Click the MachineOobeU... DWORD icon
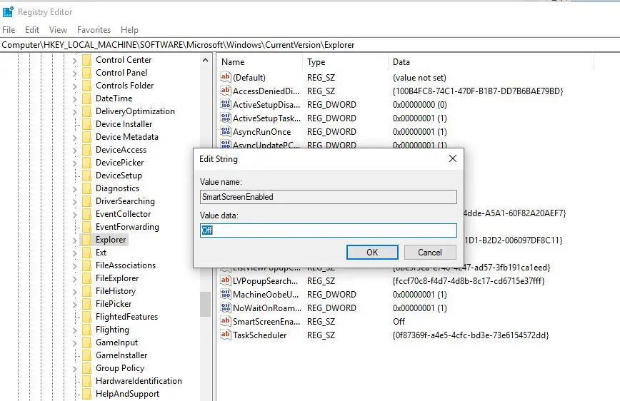Viewport: 620px width, 401px height. (226, 294)
